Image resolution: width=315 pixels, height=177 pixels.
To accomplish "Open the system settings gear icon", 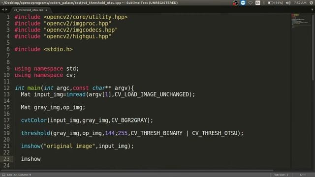I will (x=312, y=3).
